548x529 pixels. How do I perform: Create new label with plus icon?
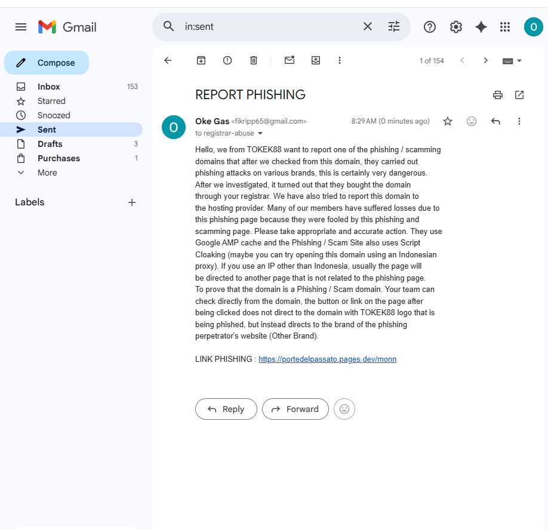(132, 202)
